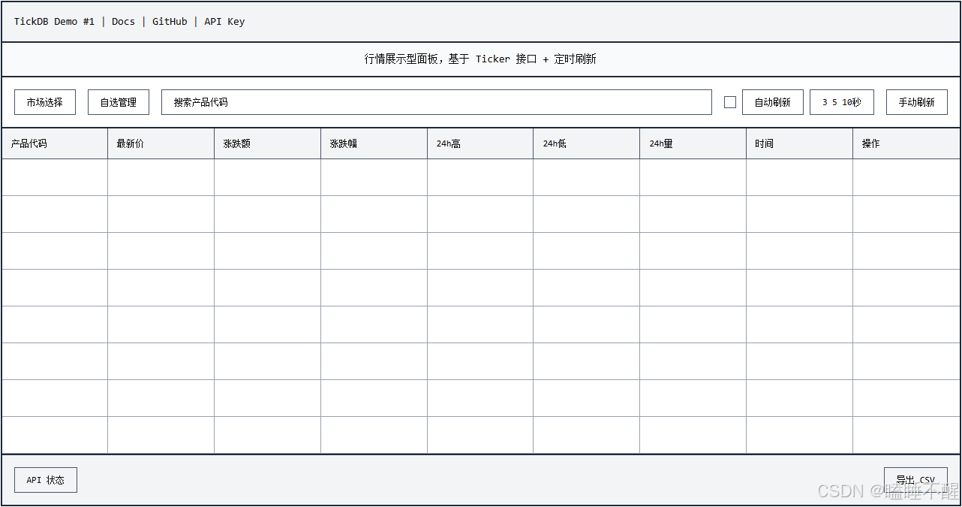Check the API 状态 button

(46, 480)
